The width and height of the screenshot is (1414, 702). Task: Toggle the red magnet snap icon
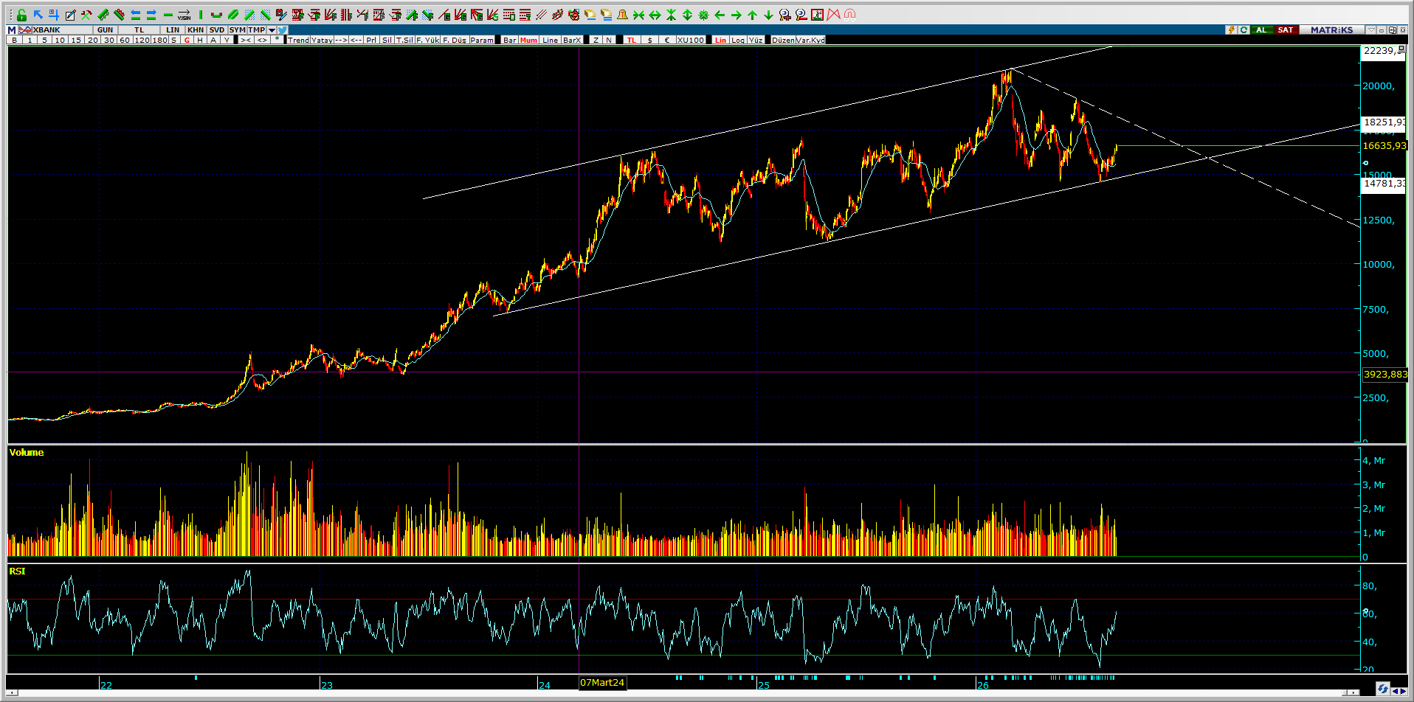849,15
